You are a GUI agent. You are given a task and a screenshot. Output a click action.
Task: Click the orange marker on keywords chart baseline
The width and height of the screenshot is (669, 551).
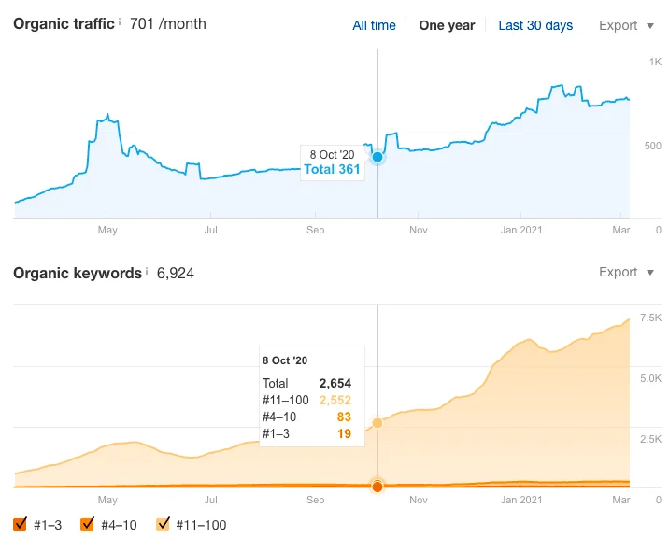point(377,486)
